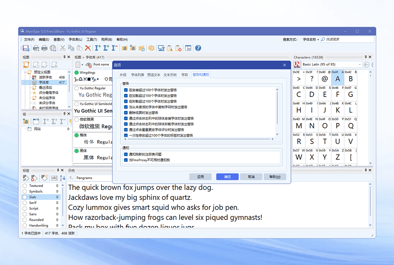Close the 选项 dialog with its X
The height and width of the screenshot is (265, 394).
pyautogui.click(x=285, y=65)
